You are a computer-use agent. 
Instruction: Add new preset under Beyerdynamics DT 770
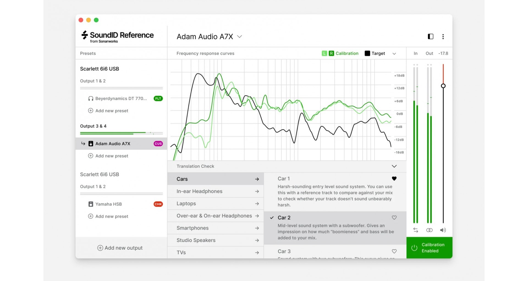click(x=108, y=111)
